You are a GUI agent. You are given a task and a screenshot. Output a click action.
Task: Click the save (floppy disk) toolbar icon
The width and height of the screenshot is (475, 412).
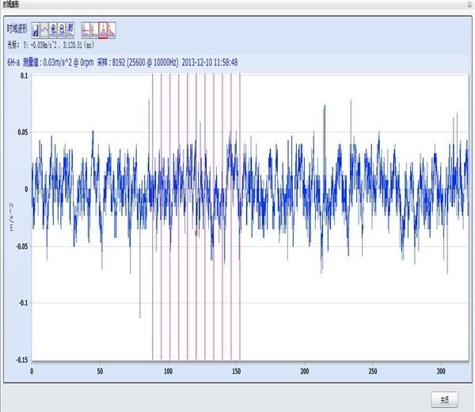[36, 31]
